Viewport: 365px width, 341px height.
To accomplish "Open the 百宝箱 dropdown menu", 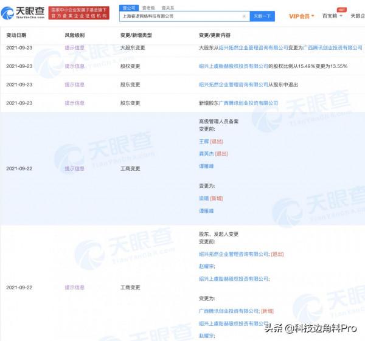I will pos(332,16).
